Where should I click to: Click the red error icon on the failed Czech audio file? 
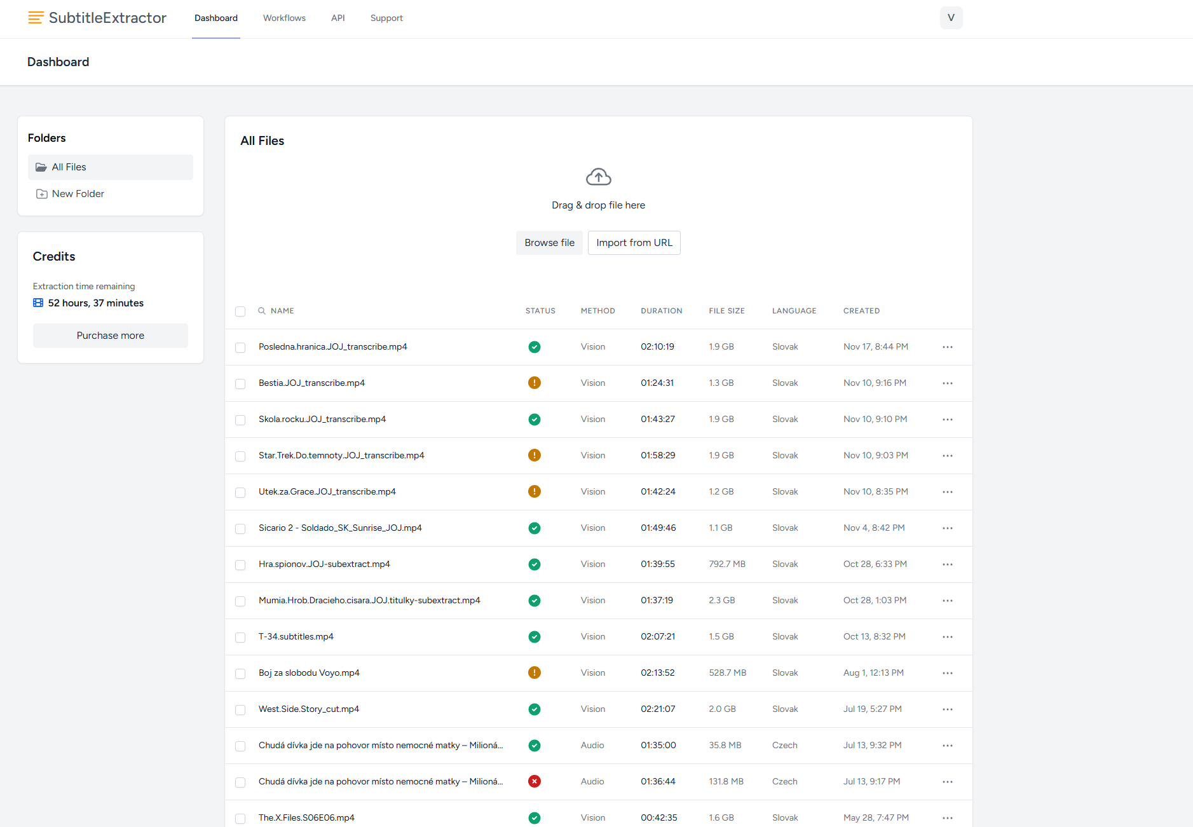click(x=535, y=781)
